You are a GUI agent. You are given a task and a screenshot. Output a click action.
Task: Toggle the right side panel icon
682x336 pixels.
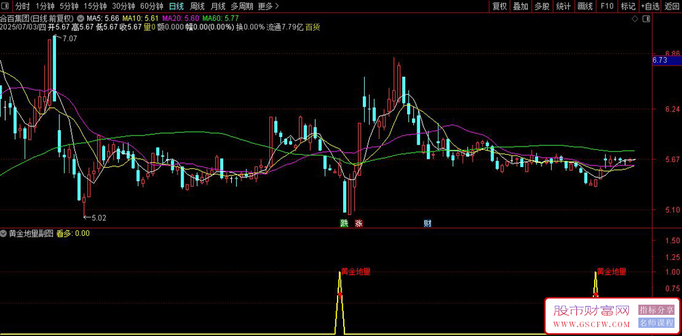[647, 18]
